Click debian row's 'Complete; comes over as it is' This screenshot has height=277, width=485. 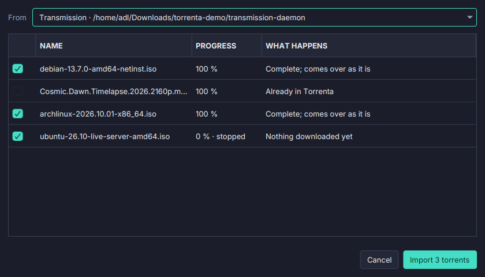pos(318,69)
